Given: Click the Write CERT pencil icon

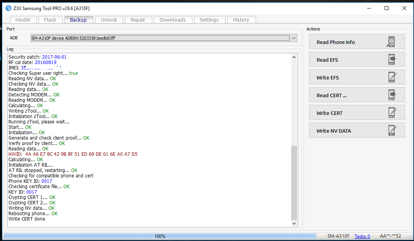Looking at the screenshot, I should pos(392,113).
